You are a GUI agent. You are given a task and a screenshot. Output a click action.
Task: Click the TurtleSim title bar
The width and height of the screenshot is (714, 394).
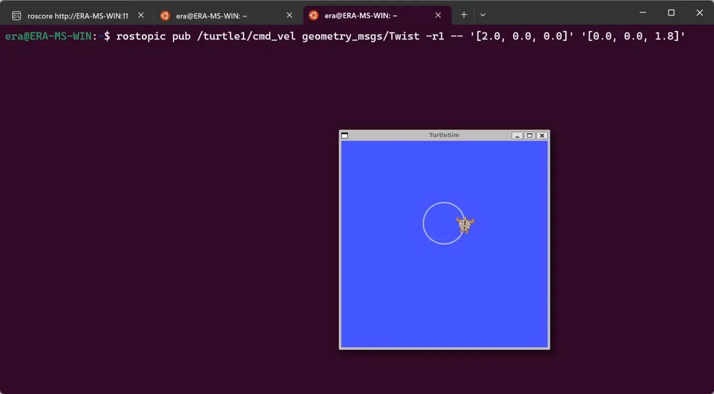coord(444,135)
